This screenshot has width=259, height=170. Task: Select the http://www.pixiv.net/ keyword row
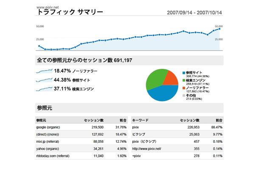[x=177, y=149]
